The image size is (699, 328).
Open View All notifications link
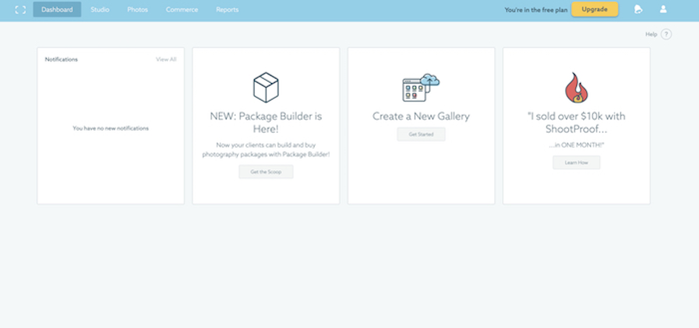click(166, 59)
